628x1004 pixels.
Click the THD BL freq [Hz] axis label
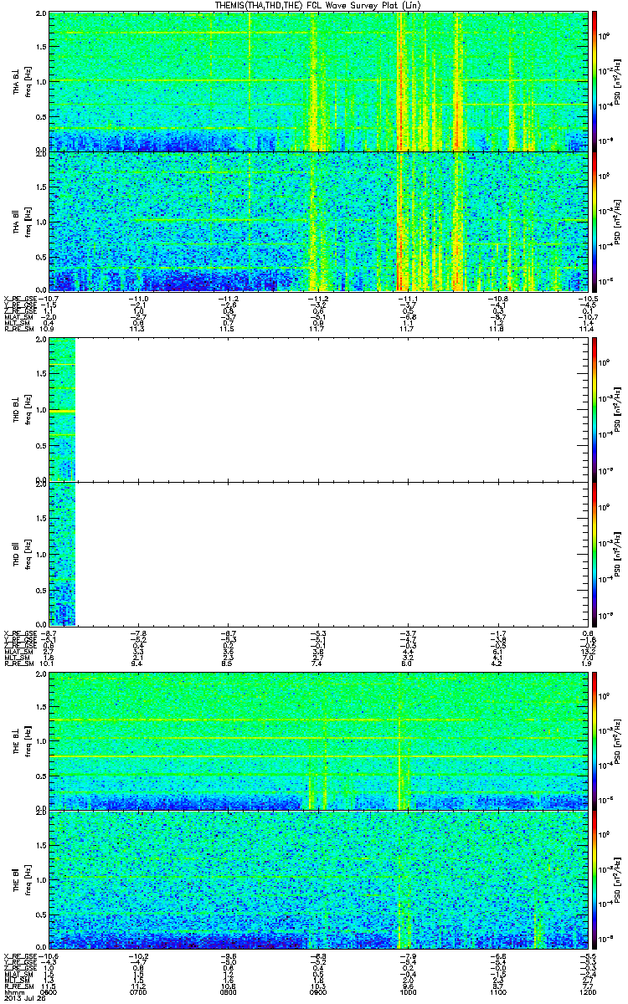(27, 409)
